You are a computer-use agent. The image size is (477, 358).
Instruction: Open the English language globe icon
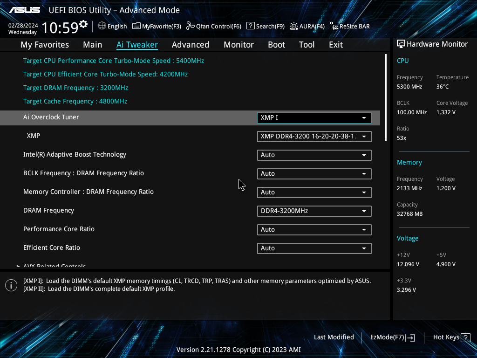pos(102,26)
